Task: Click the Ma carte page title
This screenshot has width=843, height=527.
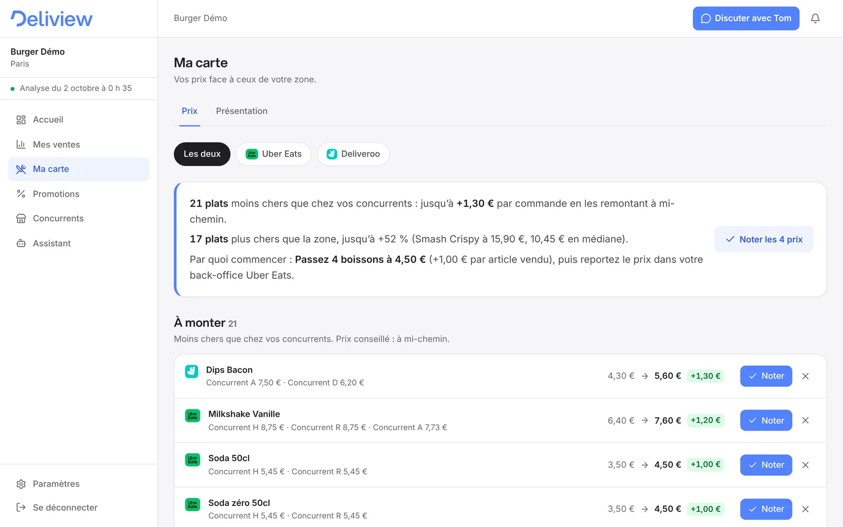Action: click(x=201, y=63)
